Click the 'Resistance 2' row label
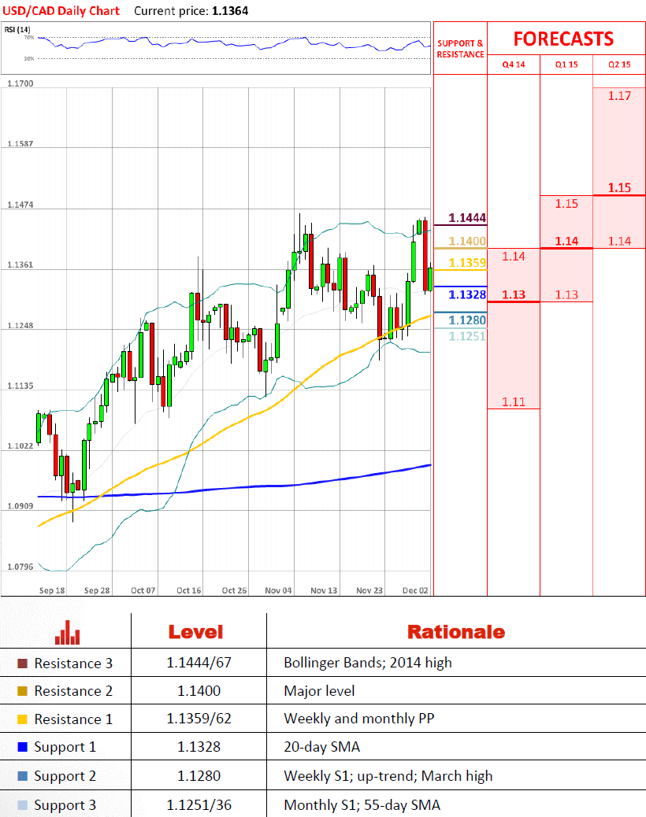Viewport: 646px width, 817px height. point(73,691)
